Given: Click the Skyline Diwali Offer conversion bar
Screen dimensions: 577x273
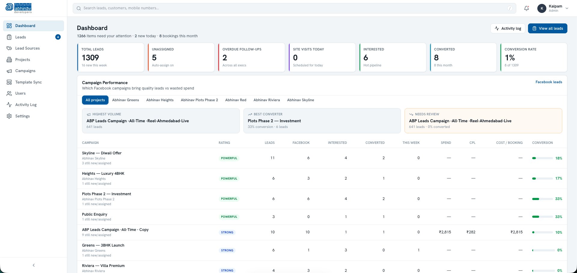Looking at the screenshot, I should tap(542, 158).
